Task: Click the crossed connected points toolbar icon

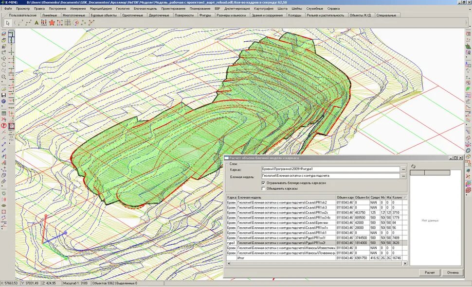Action: (x=91, y=22)
